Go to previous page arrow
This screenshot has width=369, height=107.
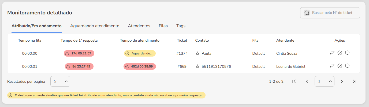coord(307,81)
